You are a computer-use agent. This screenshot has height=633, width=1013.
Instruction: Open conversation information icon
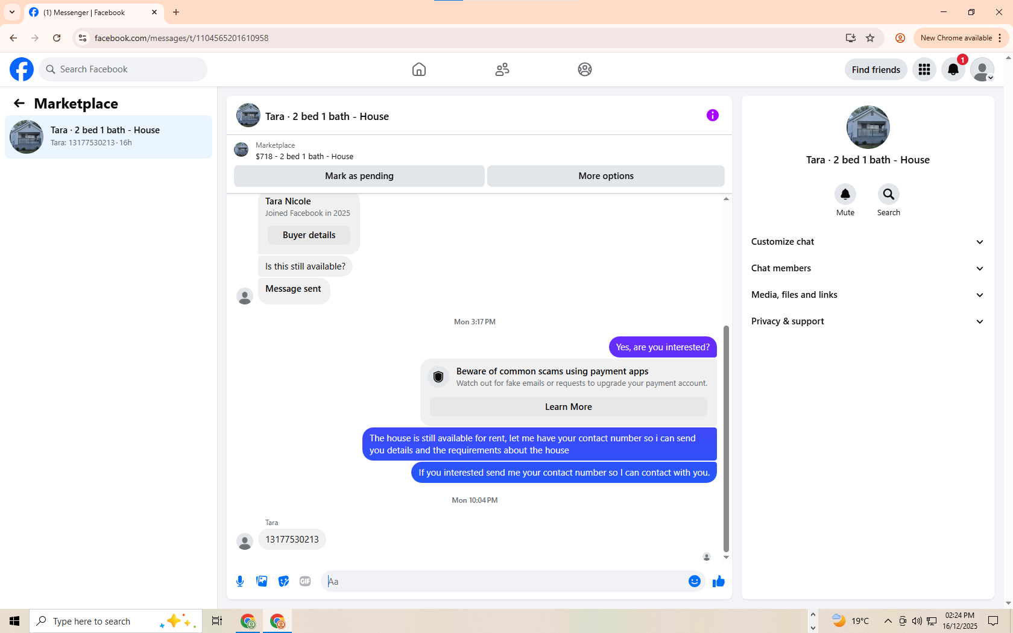pyautogui.click(x=713, y=115)
